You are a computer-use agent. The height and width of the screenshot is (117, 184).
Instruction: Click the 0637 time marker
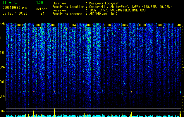[125, 25]
